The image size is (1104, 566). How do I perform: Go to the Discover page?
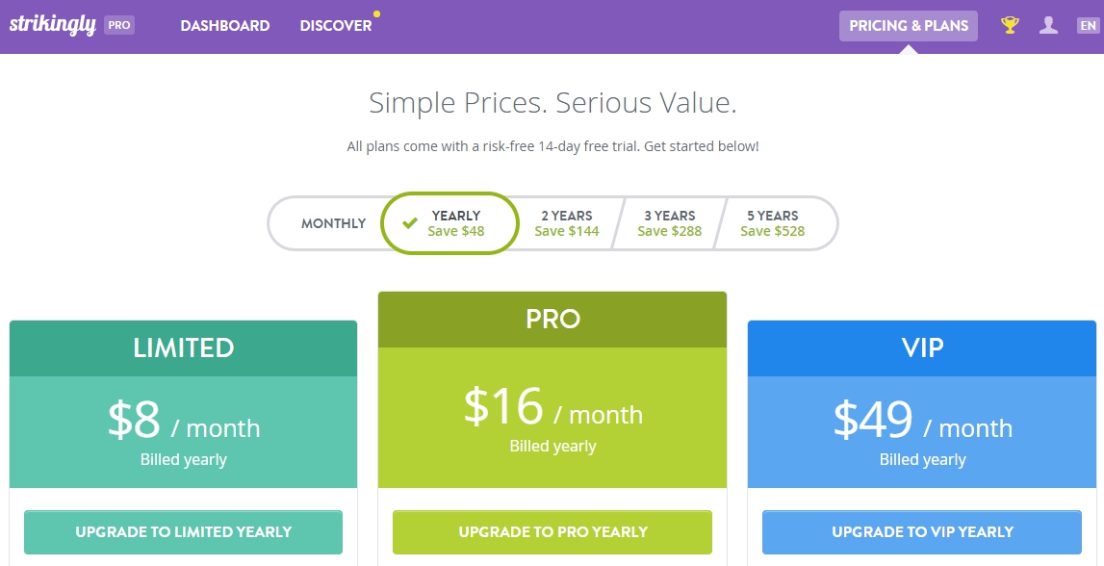click(335, 26)
